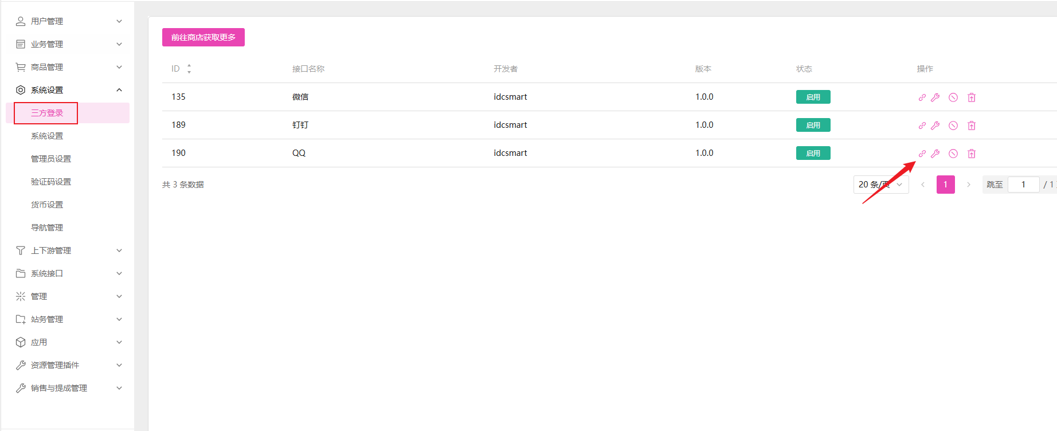Screen dimensions: 1057x431
Task: Click the 启用 status badge for QQ
Action: [x=813, y=154]
